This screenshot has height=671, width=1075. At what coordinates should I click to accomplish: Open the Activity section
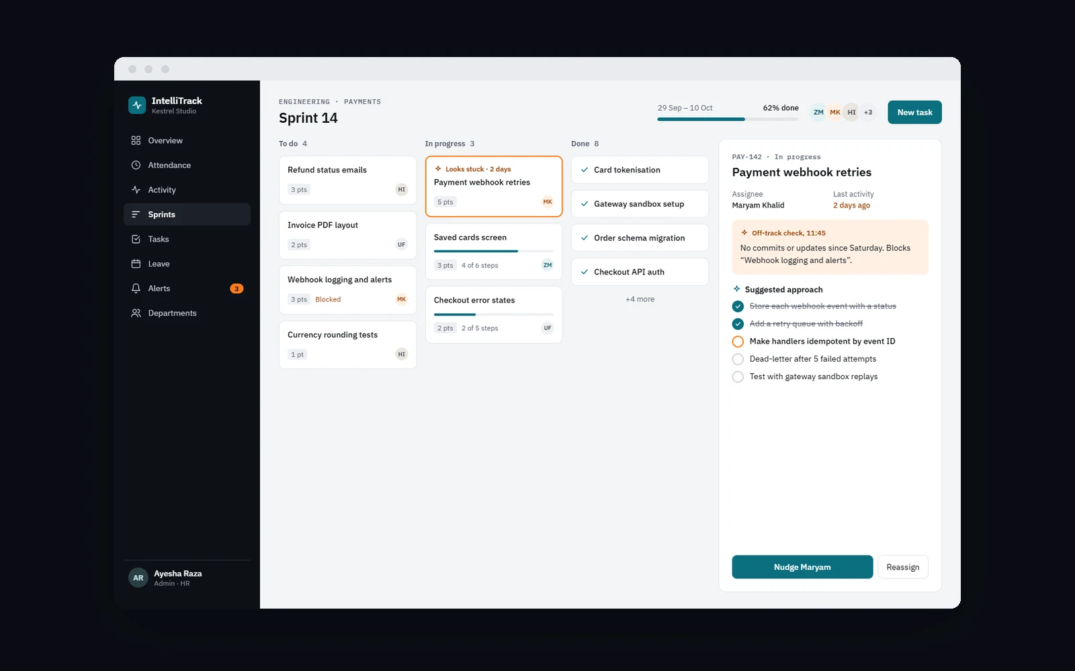pos(187,190)
